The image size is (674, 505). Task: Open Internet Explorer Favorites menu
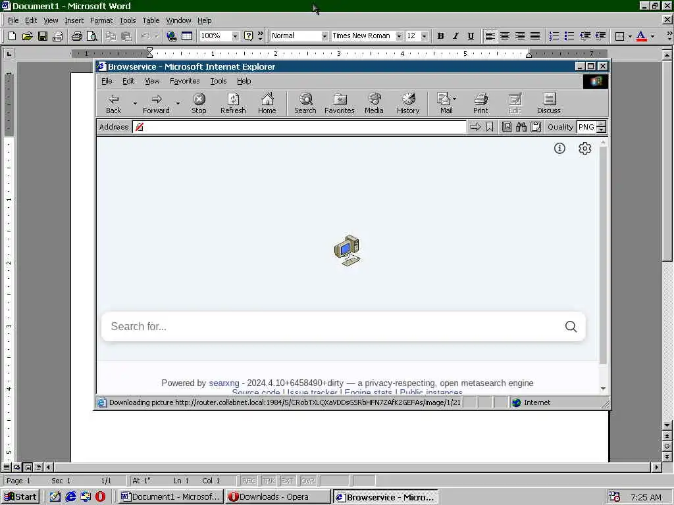click(x=184, y=81)
